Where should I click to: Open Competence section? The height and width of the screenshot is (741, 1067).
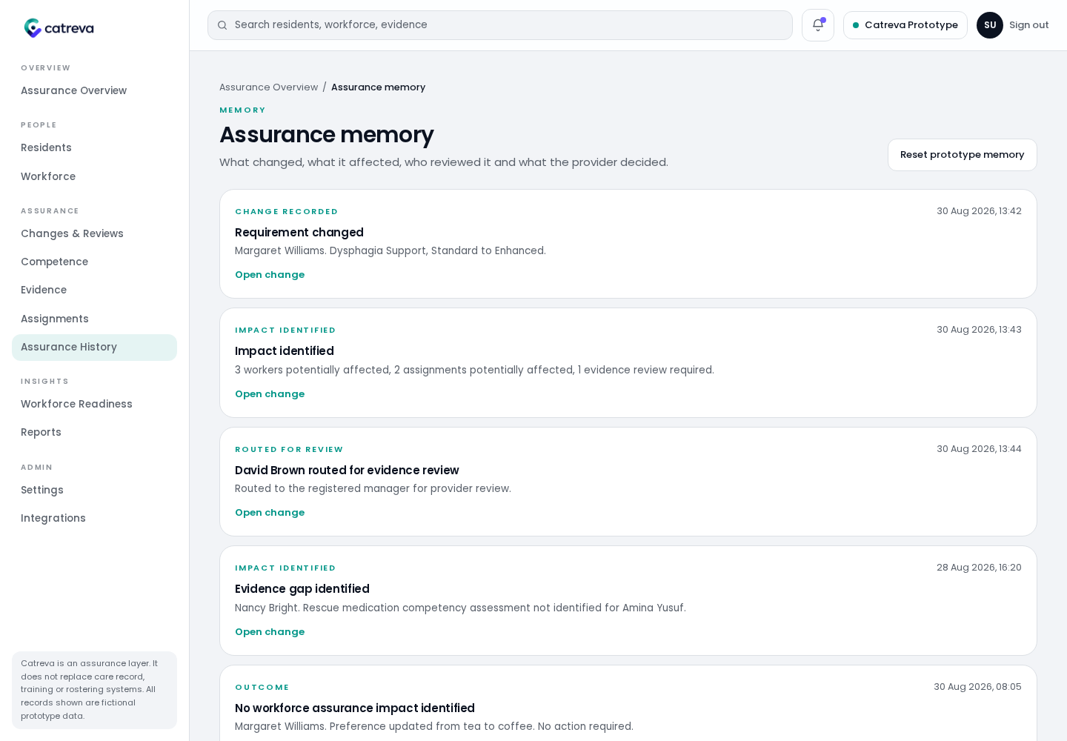(x=94, y=262)
